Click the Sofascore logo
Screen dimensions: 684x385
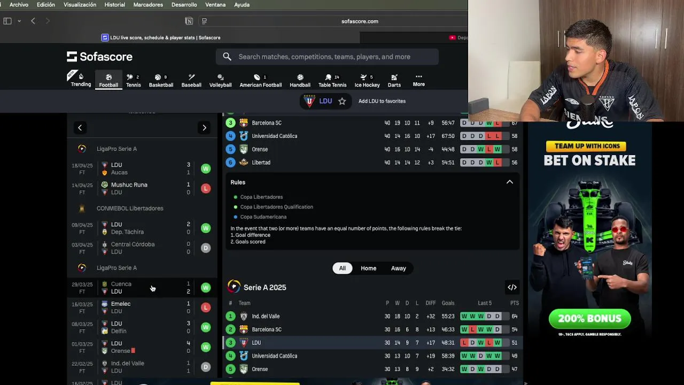click(99, 57)
